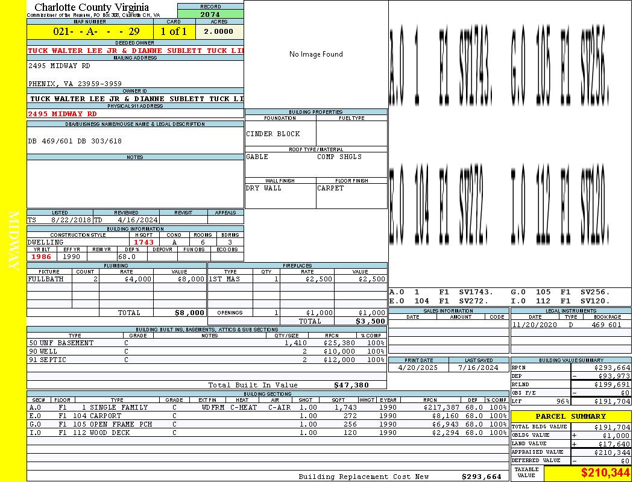Viewport: 633px width, 482px height.
Task: Click the No Image Found placeholder
Action: (316, 54)
